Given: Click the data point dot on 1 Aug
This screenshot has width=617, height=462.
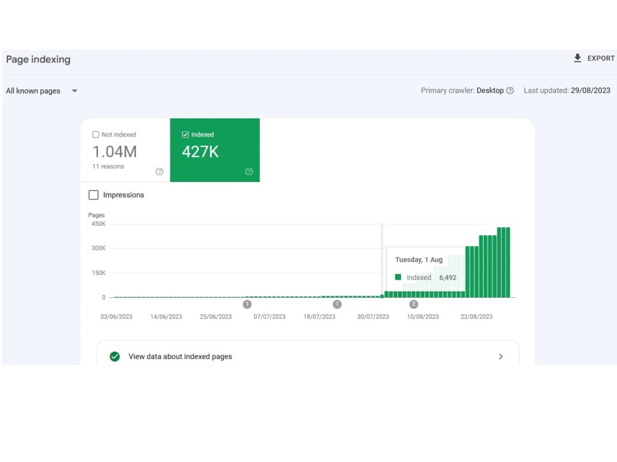Looking at the screenshot, I should (x=382, y=296).
